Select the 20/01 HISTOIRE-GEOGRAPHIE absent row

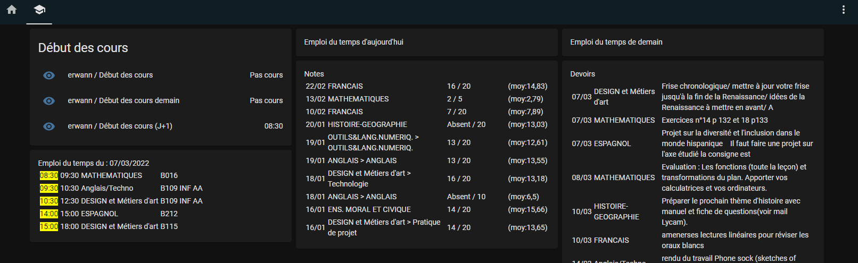click(427, 124)
